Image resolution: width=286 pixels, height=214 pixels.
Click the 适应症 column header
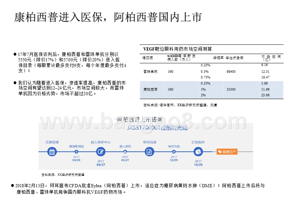coord(148,58)
